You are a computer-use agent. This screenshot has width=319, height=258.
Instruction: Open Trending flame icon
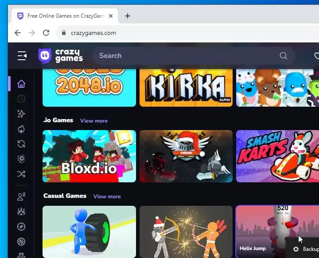tap(21, 129)
